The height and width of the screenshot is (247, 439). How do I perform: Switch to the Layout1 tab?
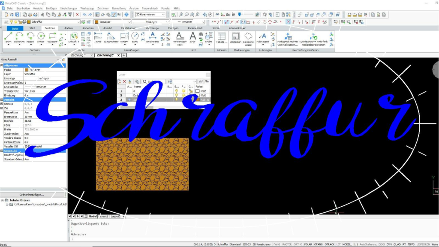pos(103,217)
